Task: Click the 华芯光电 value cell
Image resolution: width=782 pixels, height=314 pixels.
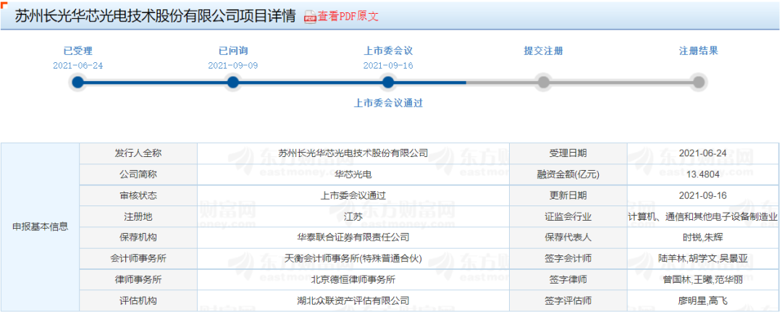Action: tap(353, 174)
